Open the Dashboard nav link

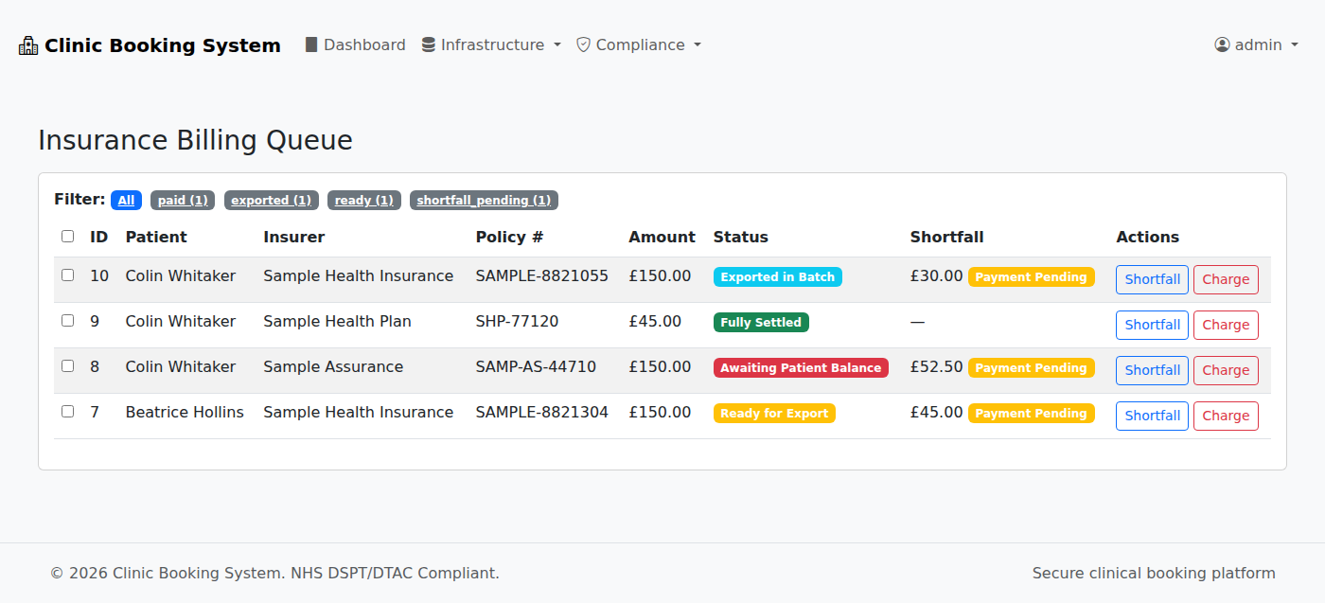pyautogui.click(x=355, y=44)
